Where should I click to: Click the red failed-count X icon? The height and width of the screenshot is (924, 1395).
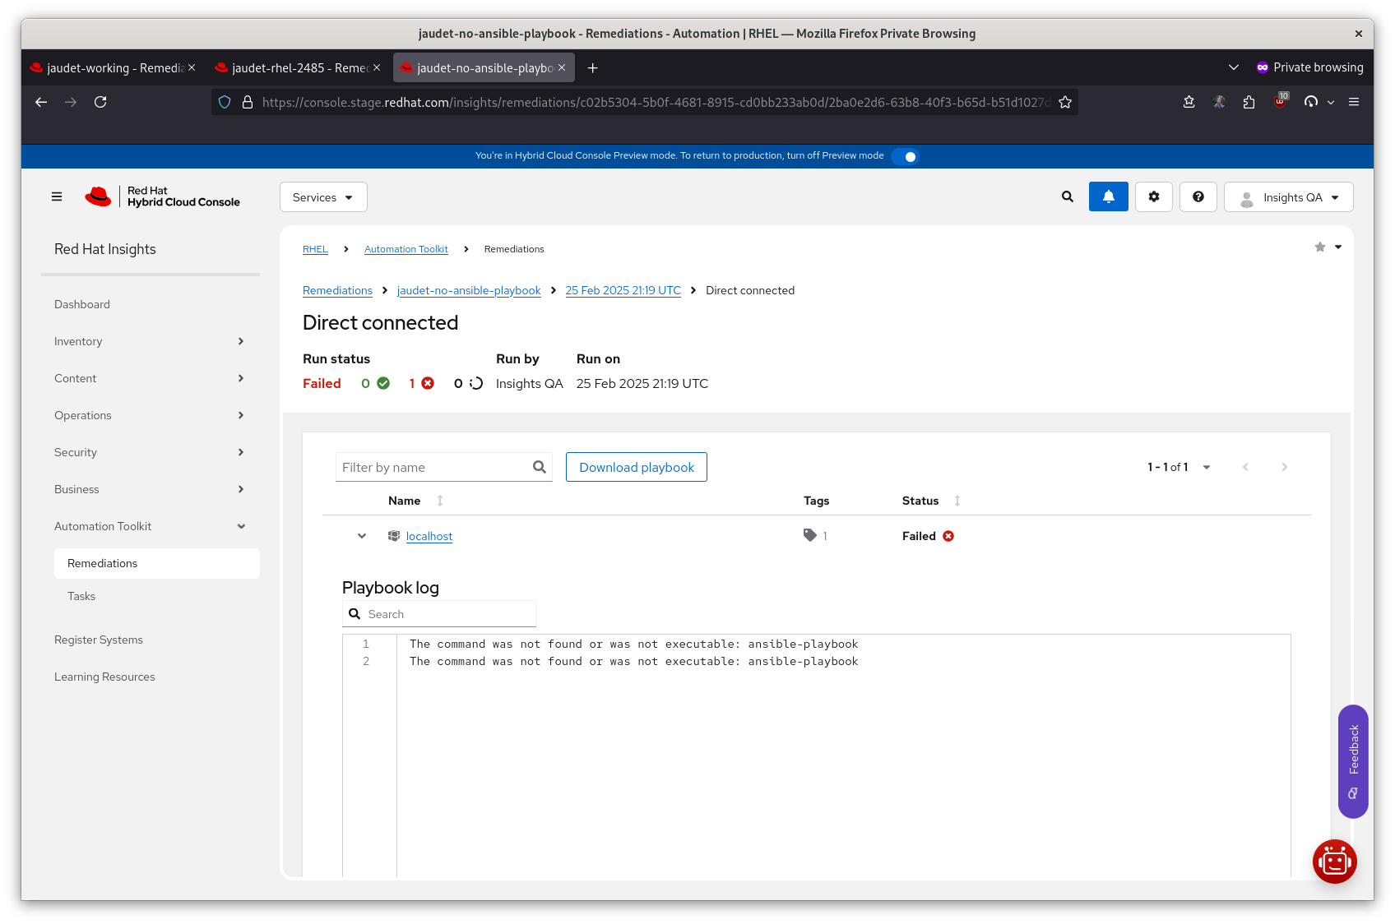click(428, 383)
